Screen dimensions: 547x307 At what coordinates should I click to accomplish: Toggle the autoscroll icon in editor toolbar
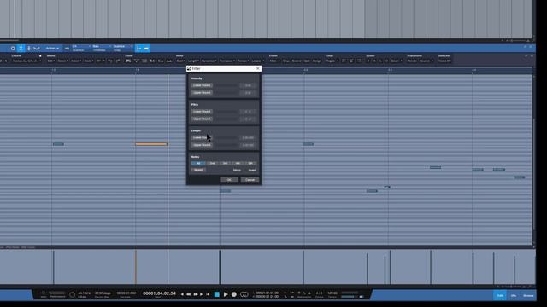138,49
